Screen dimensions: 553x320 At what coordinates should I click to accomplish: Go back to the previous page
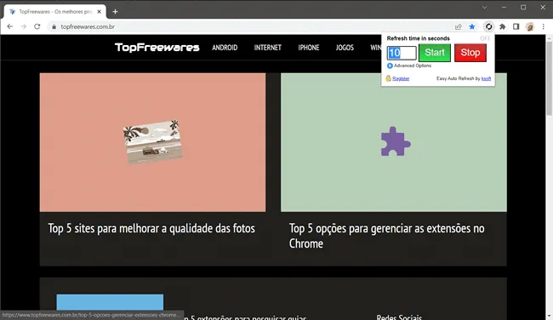pyautogui.click(x=10, y=27)
